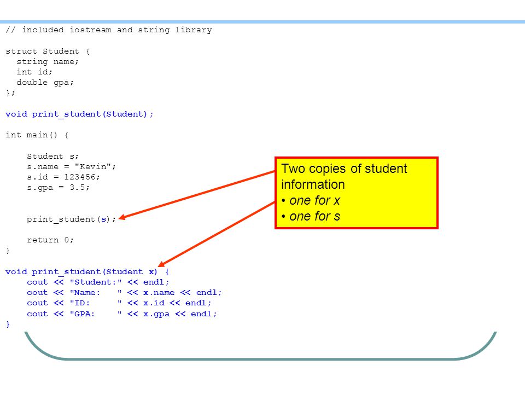Viewport: 525px width, 394px height.
Task: Click the 'return 0;' statement
Action: (x=50, y=240)
